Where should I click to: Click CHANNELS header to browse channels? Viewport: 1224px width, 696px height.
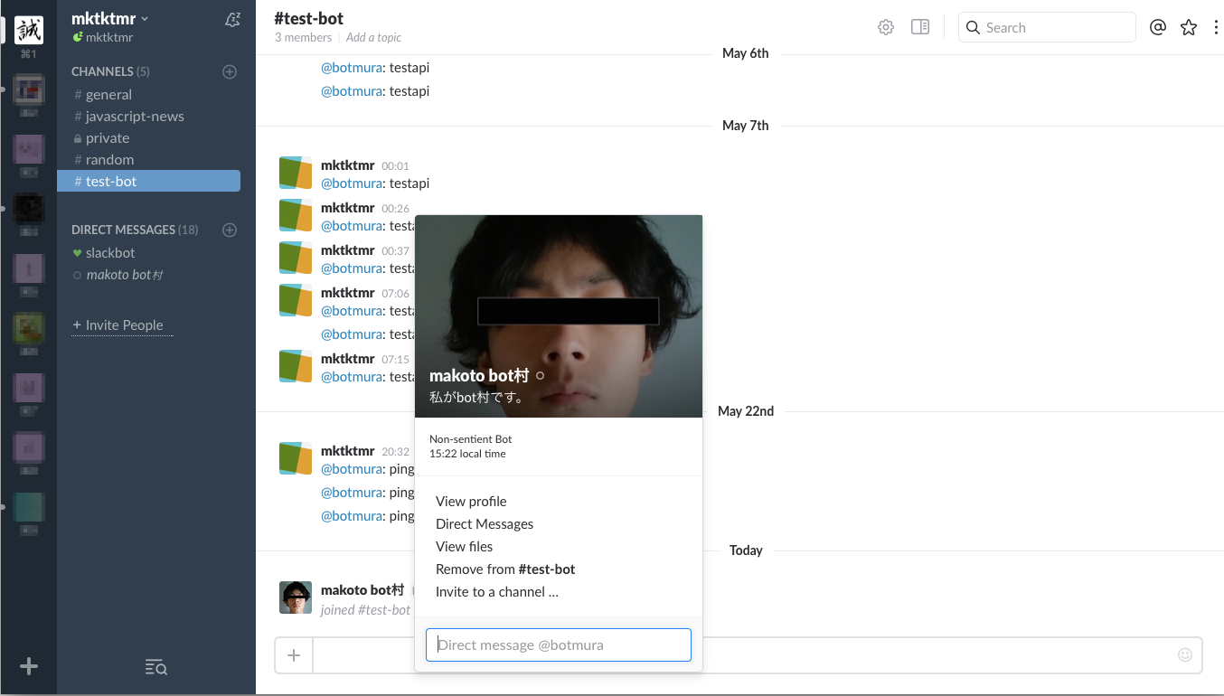coord(102,71)
